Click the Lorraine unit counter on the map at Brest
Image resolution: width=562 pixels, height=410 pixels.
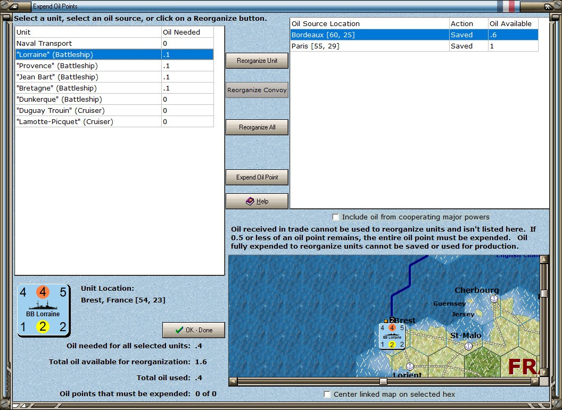coord(392,336)
